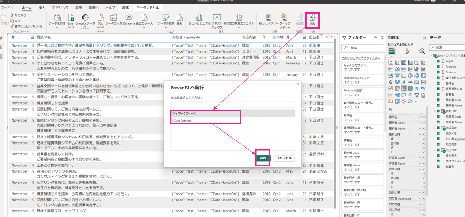This screenshot has width=465, height=217.
Task: Collapse the フィルター pane with chevrons
Action: pyautogui.click(x=382, y=38)
